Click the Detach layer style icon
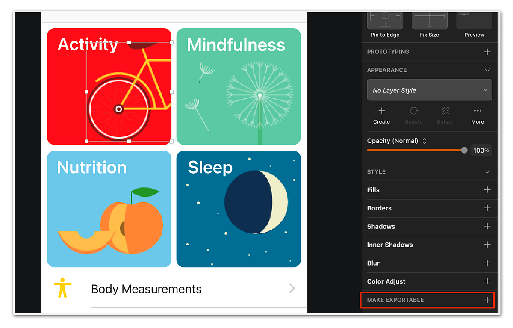513x328 pixels. (x=445, y=115)
